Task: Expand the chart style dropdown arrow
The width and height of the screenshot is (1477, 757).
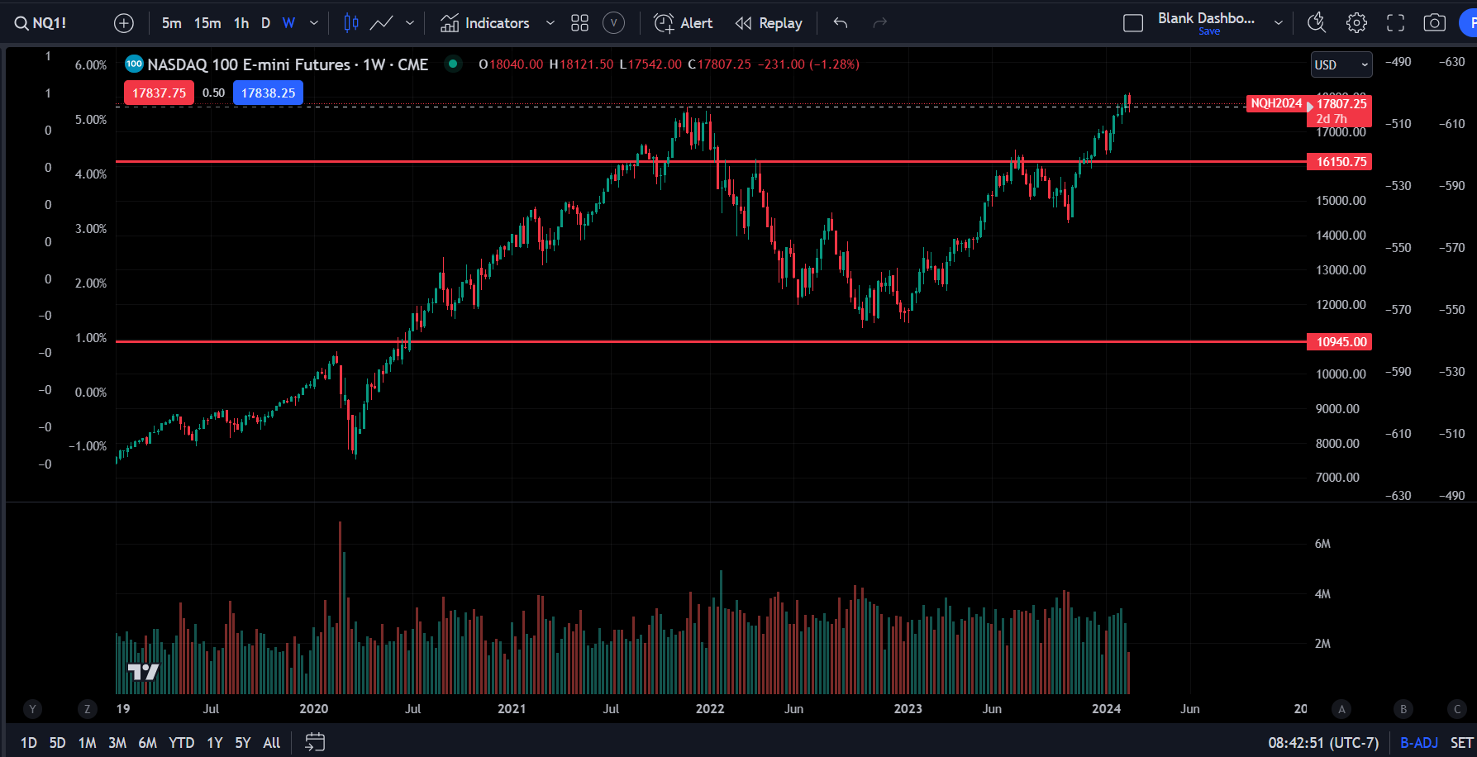Action: [410, 23]
